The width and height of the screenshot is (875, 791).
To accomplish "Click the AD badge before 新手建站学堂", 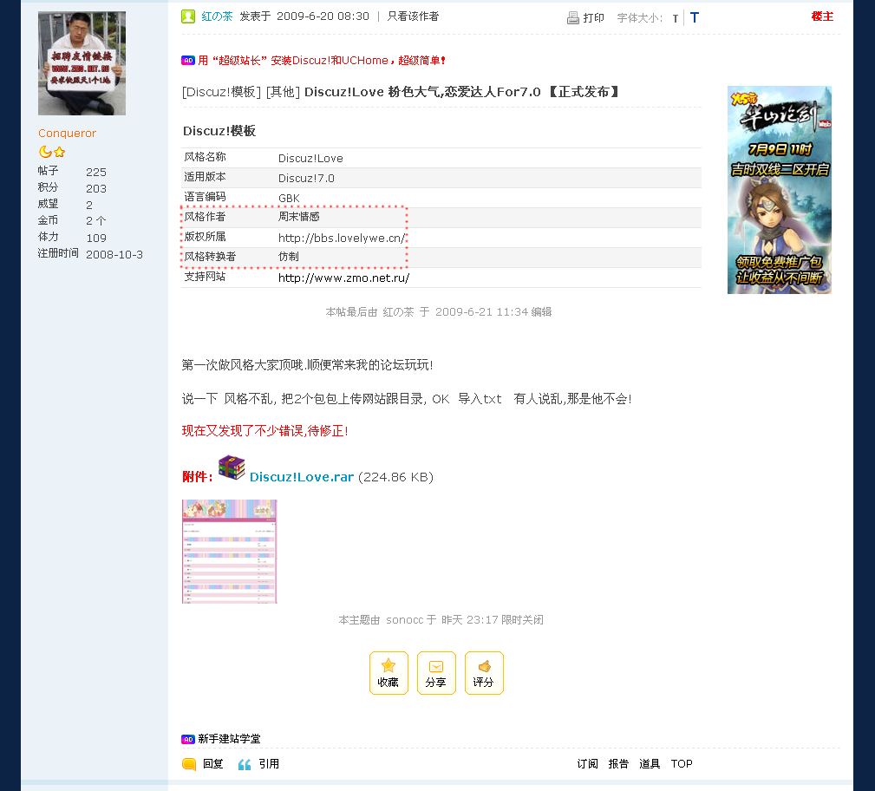I will point(188,739).
